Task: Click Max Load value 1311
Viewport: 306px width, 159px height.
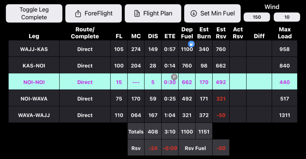Action: click(284, 115)
